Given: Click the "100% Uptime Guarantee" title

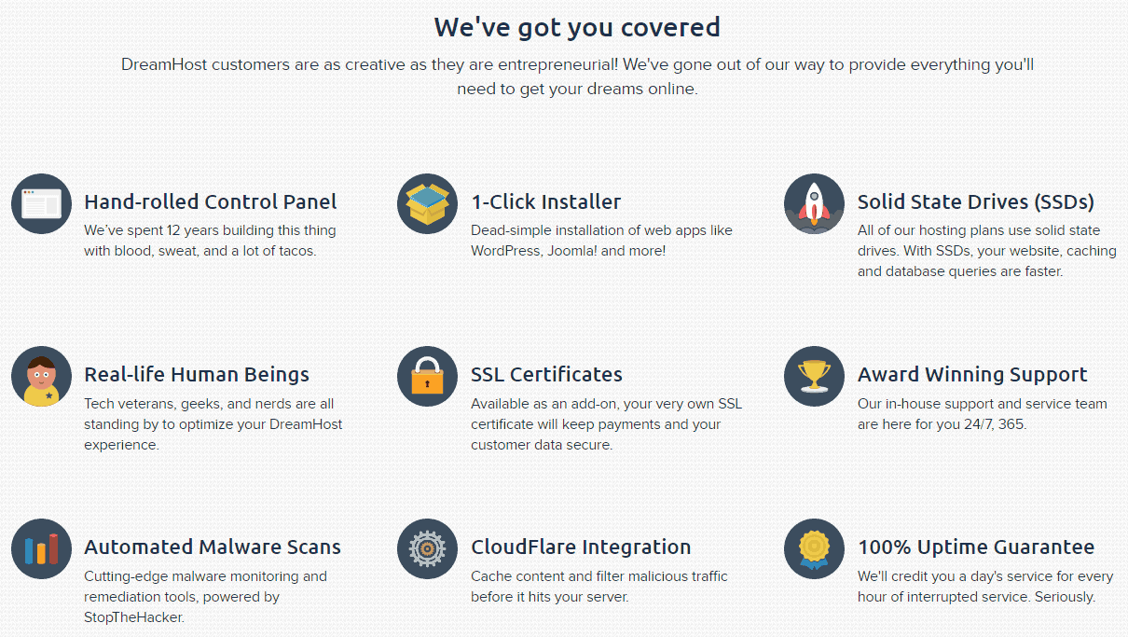Looking at the screenshot, I should click(976, 547).
